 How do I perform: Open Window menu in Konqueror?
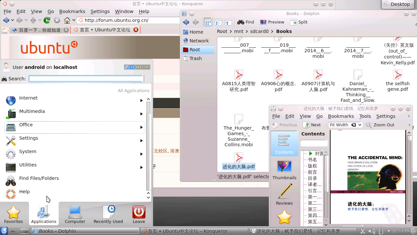coord(124,11)
